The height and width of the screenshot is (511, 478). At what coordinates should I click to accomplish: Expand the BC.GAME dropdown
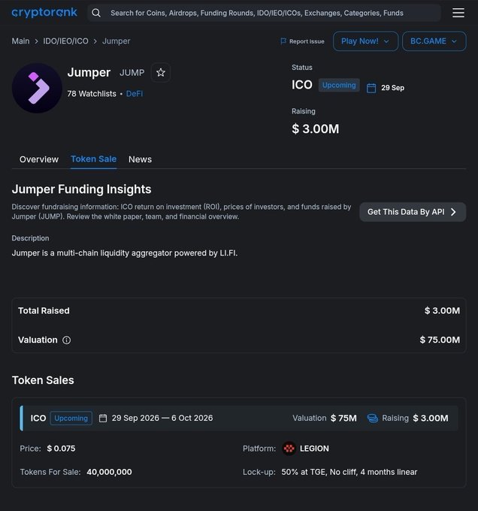434,41
